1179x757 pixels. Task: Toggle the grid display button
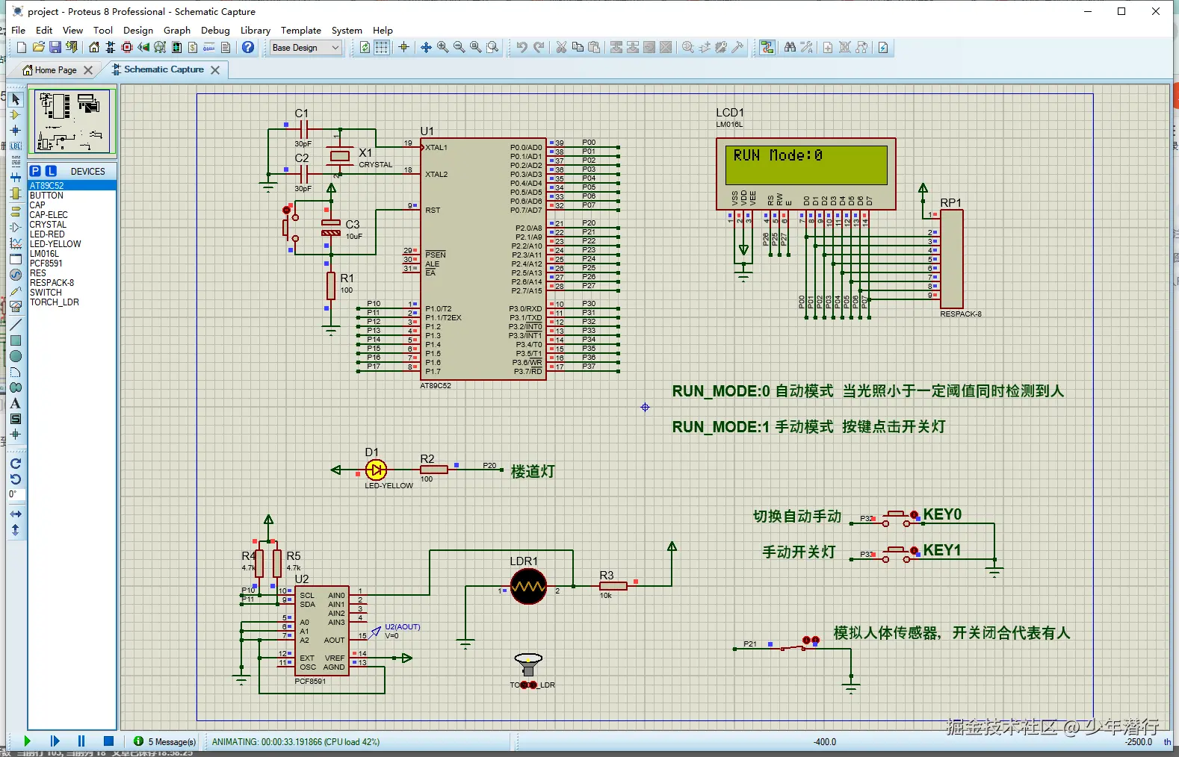click(382, 47)
